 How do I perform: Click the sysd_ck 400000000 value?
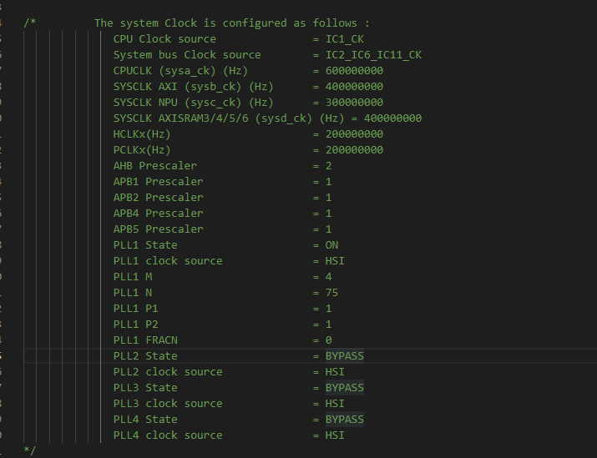(x=392, y=118)
